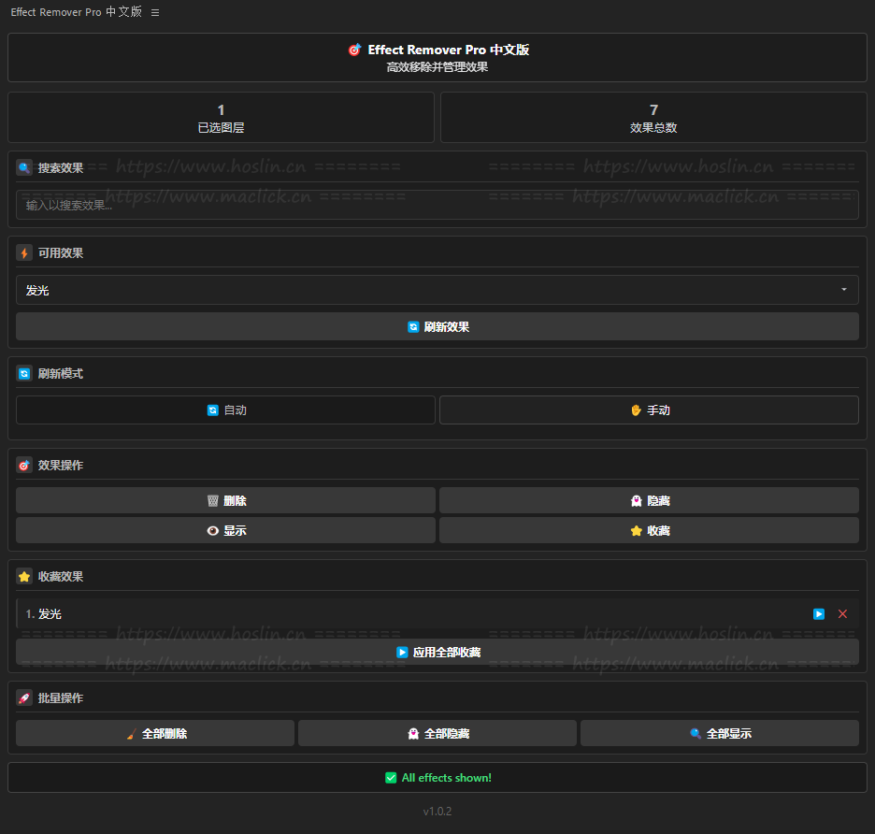Image resolution: width=875 pixels, height=834 pixels.
Task: Click into the 搜索效果 search input field
Action: click(x=437, y=206)
